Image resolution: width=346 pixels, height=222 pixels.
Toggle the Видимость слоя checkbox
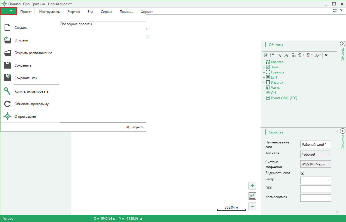point(303,173)
